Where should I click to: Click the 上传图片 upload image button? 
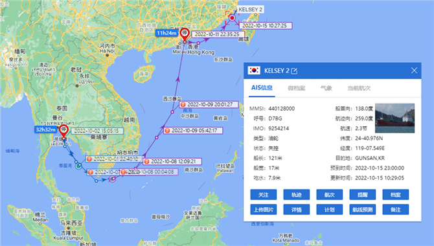point(264,210)
